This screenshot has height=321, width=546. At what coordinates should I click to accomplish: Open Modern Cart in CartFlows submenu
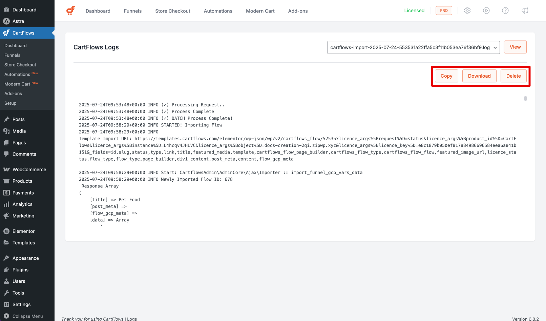(17, 84)
